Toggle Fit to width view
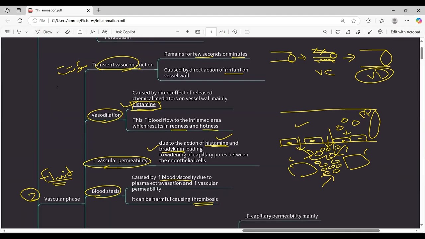 198,32
